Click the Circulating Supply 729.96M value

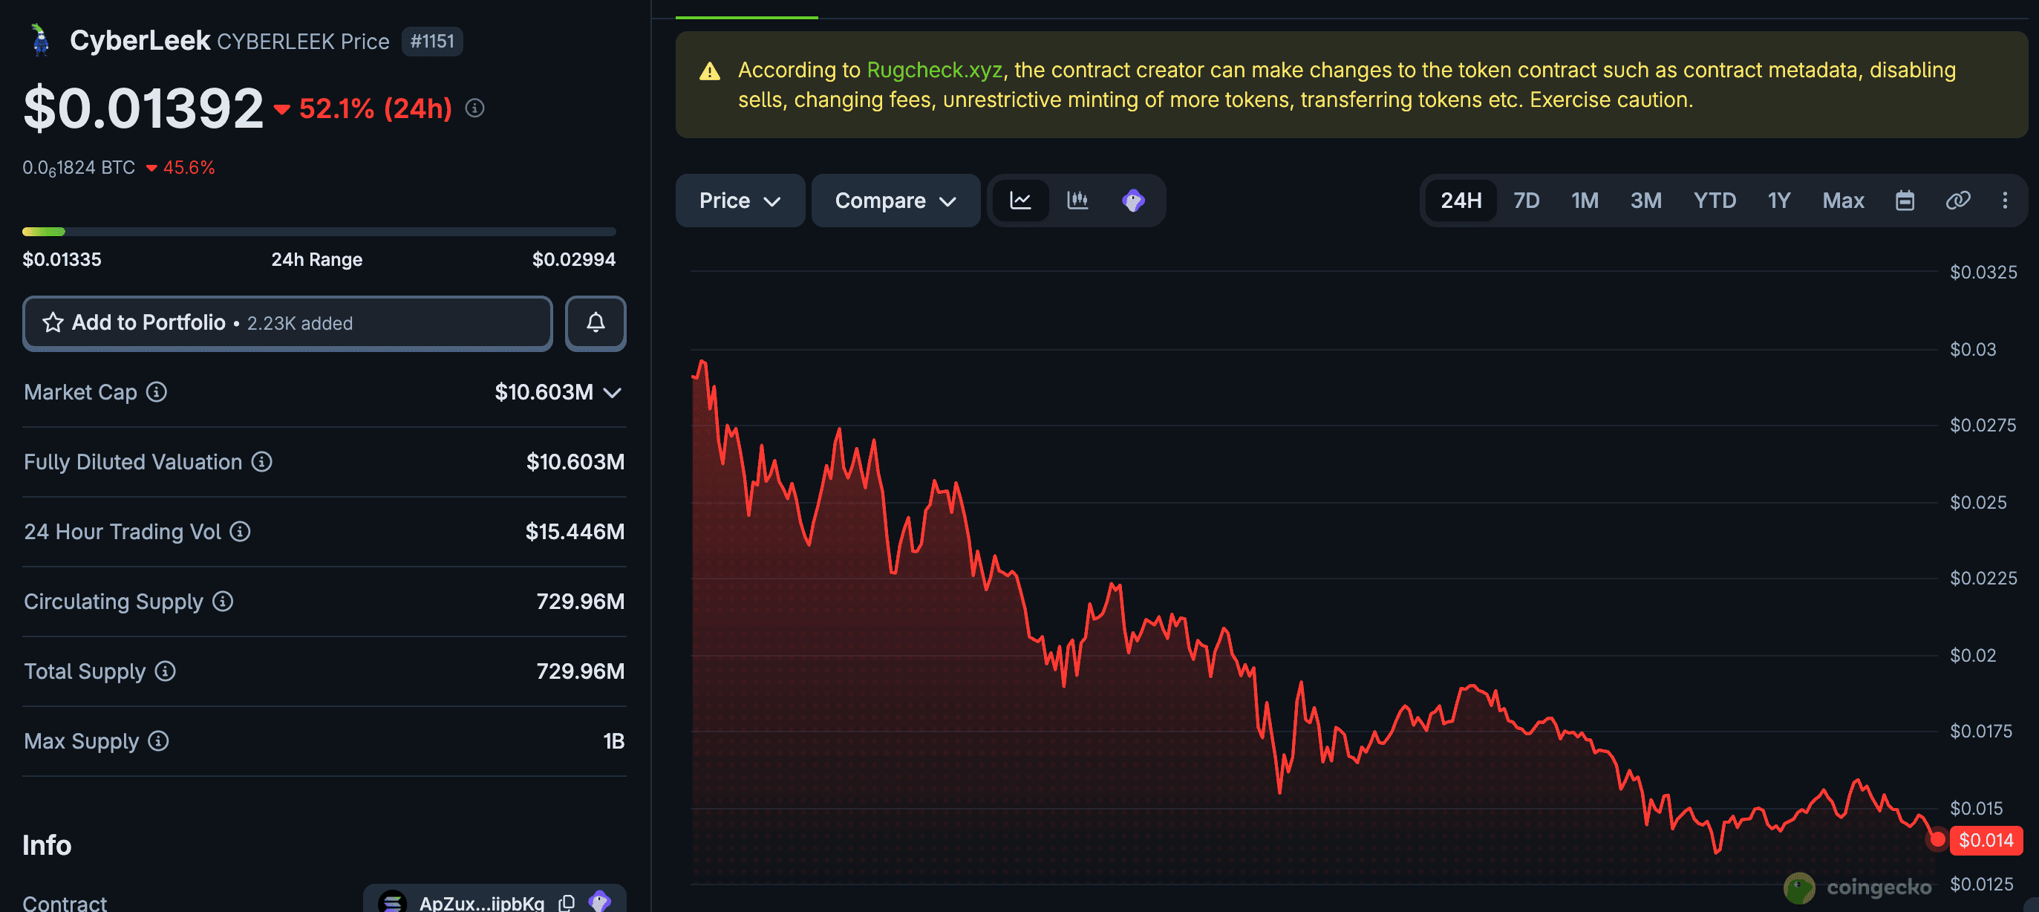click(580, 601)
